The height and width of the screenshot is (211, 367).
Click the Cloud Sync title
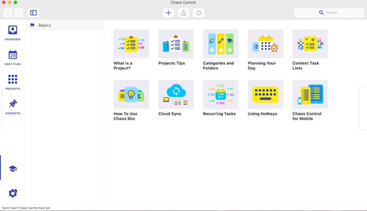point(170,114)
